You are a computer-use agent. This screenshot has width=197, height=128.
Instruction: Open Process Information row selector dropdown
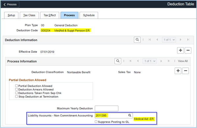coord(150,61)
